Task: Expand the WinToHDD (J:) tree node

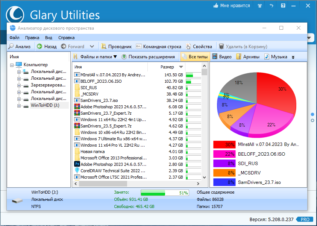Action: tap(19, 106)
